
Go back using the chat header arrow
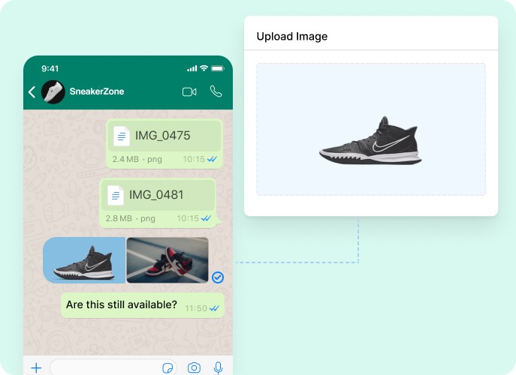pyautogui.click(x=32, y=92)
